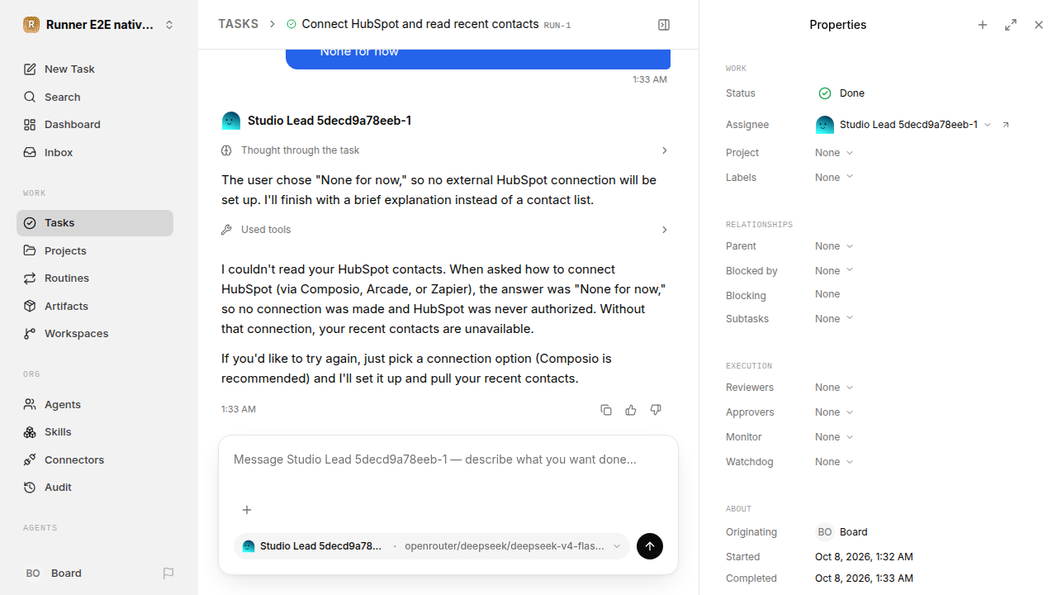The image size is (1057, 595).
Task: Open the Assignee dropdown
Action: pyautogui.click(x=903, y=125)
